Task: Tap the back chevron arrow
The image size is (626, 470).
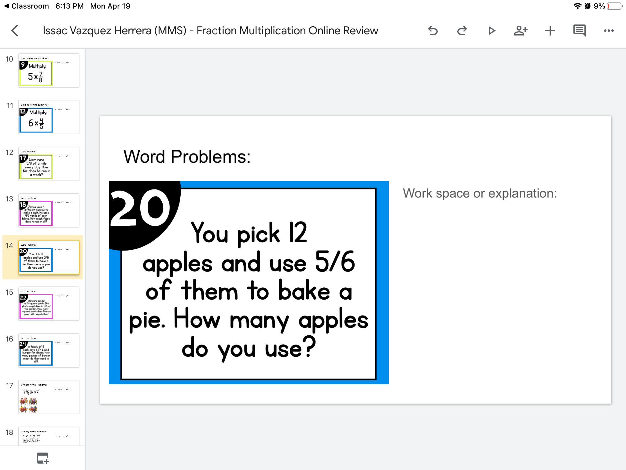Action: [x=15, y=31]
